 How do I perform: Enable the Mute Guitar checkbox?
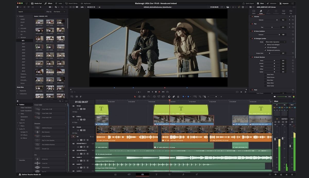(x=265, y=86)
